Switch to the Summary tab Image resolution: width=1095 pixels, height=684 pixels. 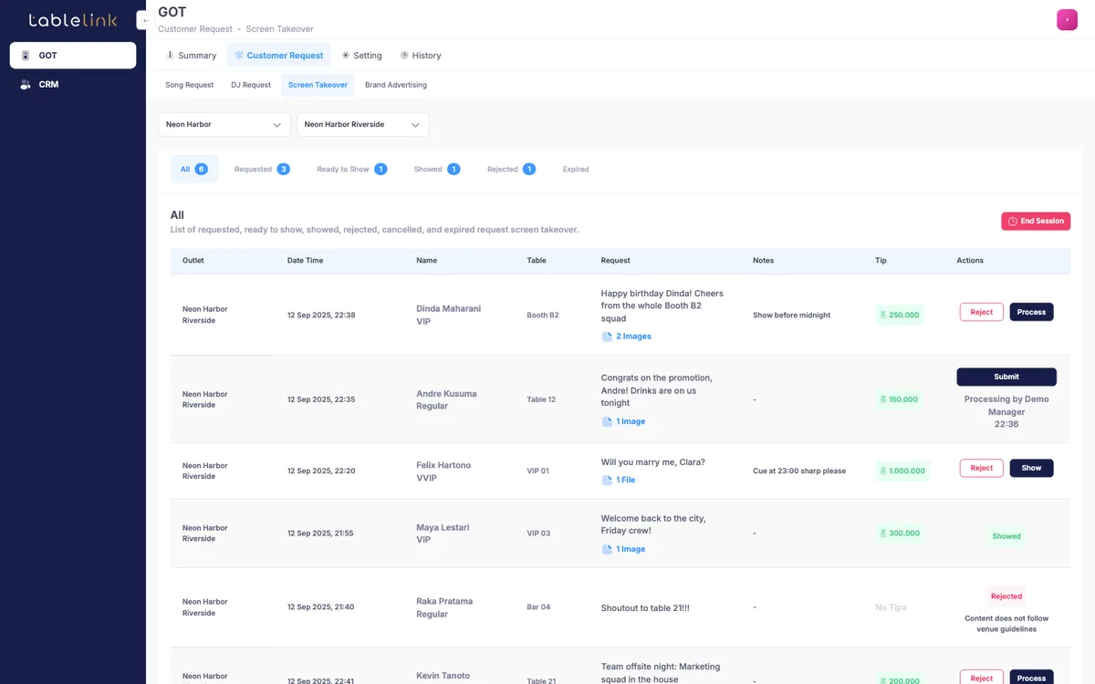[191, 56]
